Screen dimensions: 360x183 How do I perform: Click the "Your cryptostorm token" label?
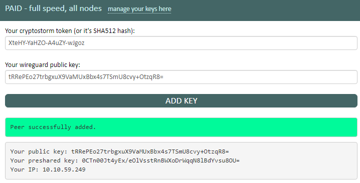[x=38, y=30]
